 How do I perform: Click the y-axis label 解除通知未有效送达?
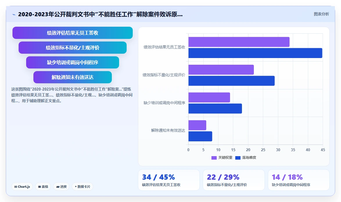pos(168,130)
